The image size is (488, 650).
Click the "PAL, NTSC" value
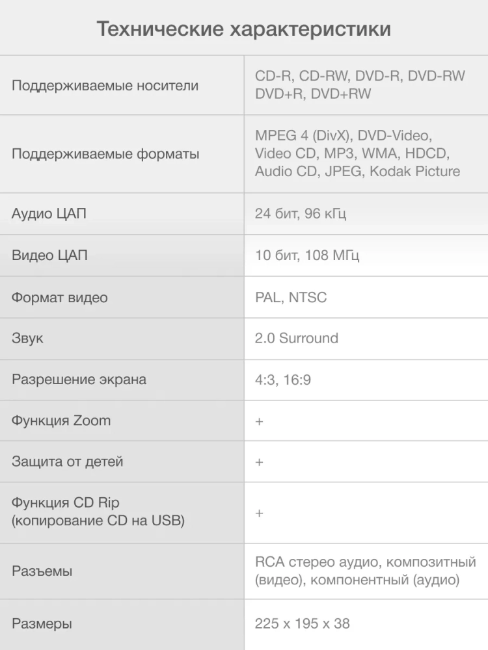291,298
